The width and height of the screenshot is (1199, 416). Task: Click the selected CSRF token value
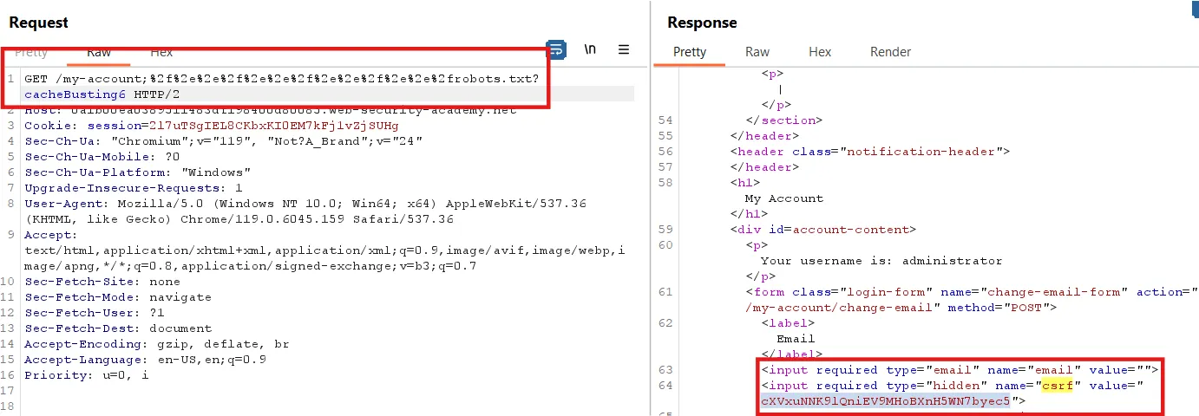click(x=885, y=401)
